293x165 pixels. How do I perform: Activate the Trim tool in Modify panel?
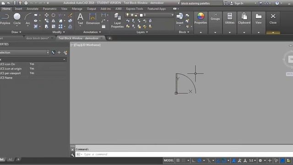coord(60,15)
